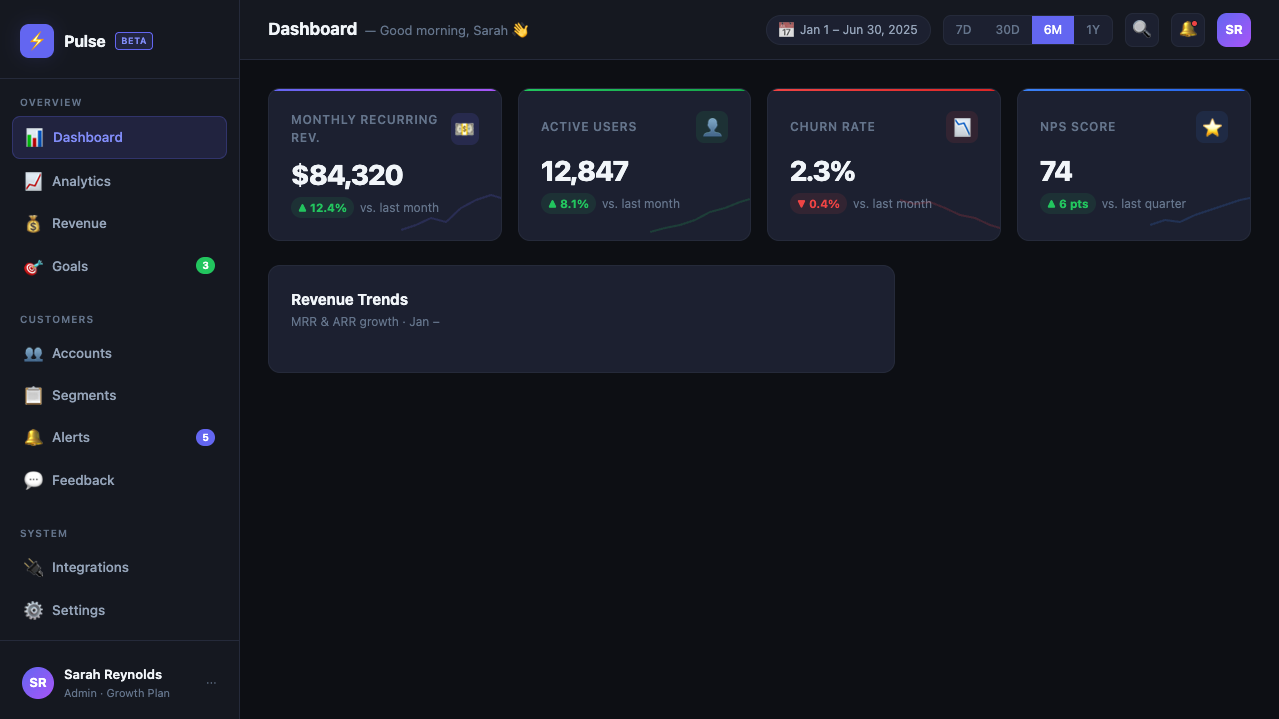This screenshot has height=719, width=1279.
Task: Click the calendar icon in date range
Action: (x=786, y=30)
